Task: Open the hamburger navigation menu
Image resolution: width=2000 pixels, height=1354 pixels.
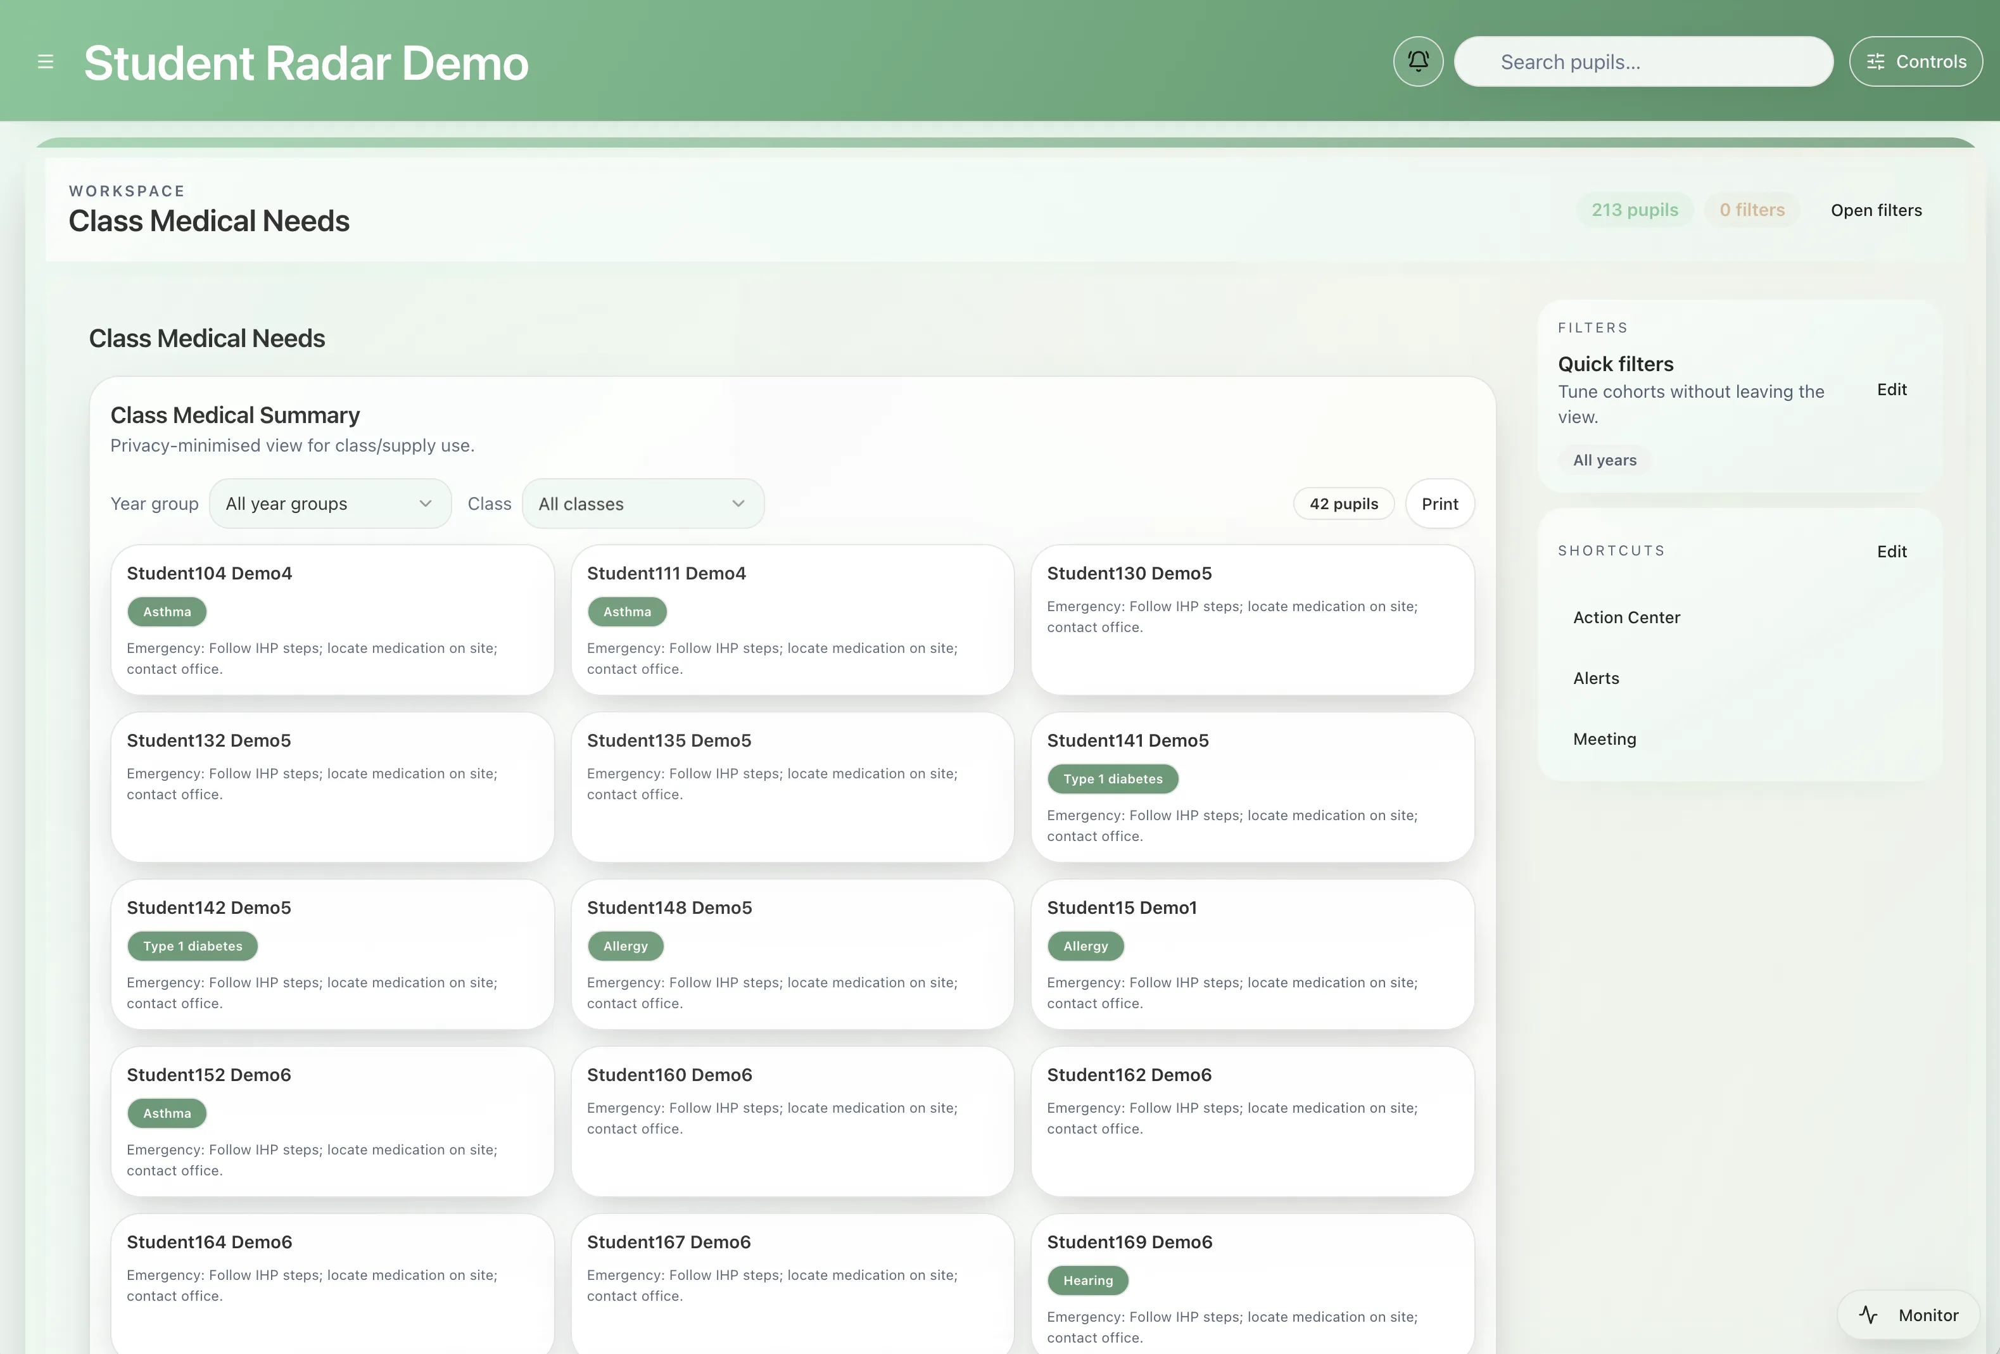Action: tap(46, 62)
